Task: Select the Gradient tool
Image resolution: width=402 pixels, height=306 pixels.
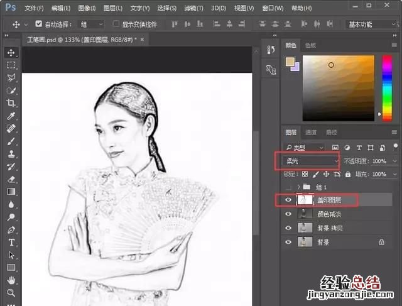Action: point(11,192)
